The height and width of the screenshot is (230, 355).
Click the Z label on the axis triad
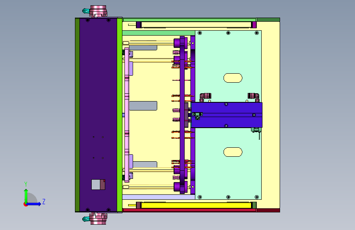[x=44, y=201]
